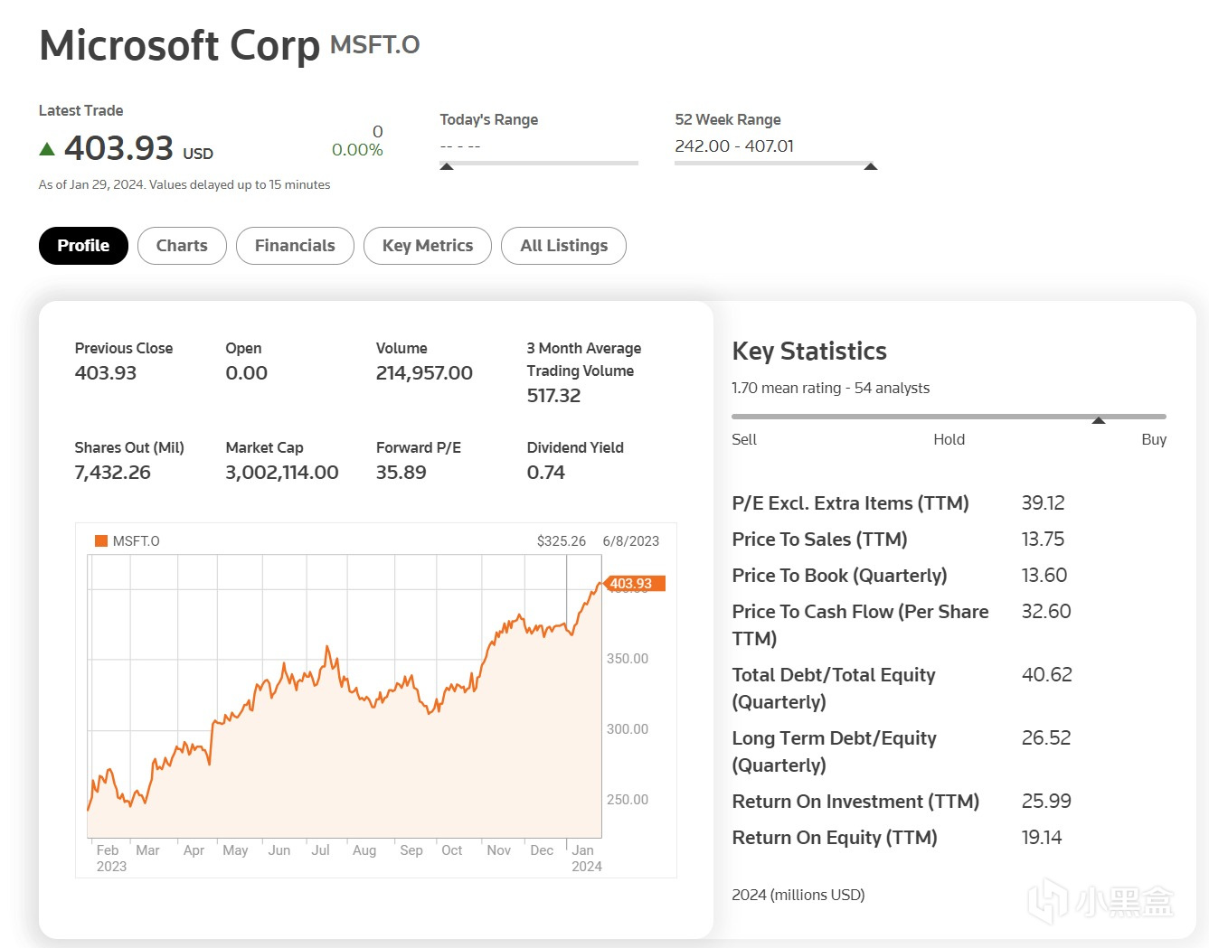Image resolution: width=1209 pixels, height=948 pixels.
Task: Click the Jun label on chart axis
Action: (x=279, y=850)
